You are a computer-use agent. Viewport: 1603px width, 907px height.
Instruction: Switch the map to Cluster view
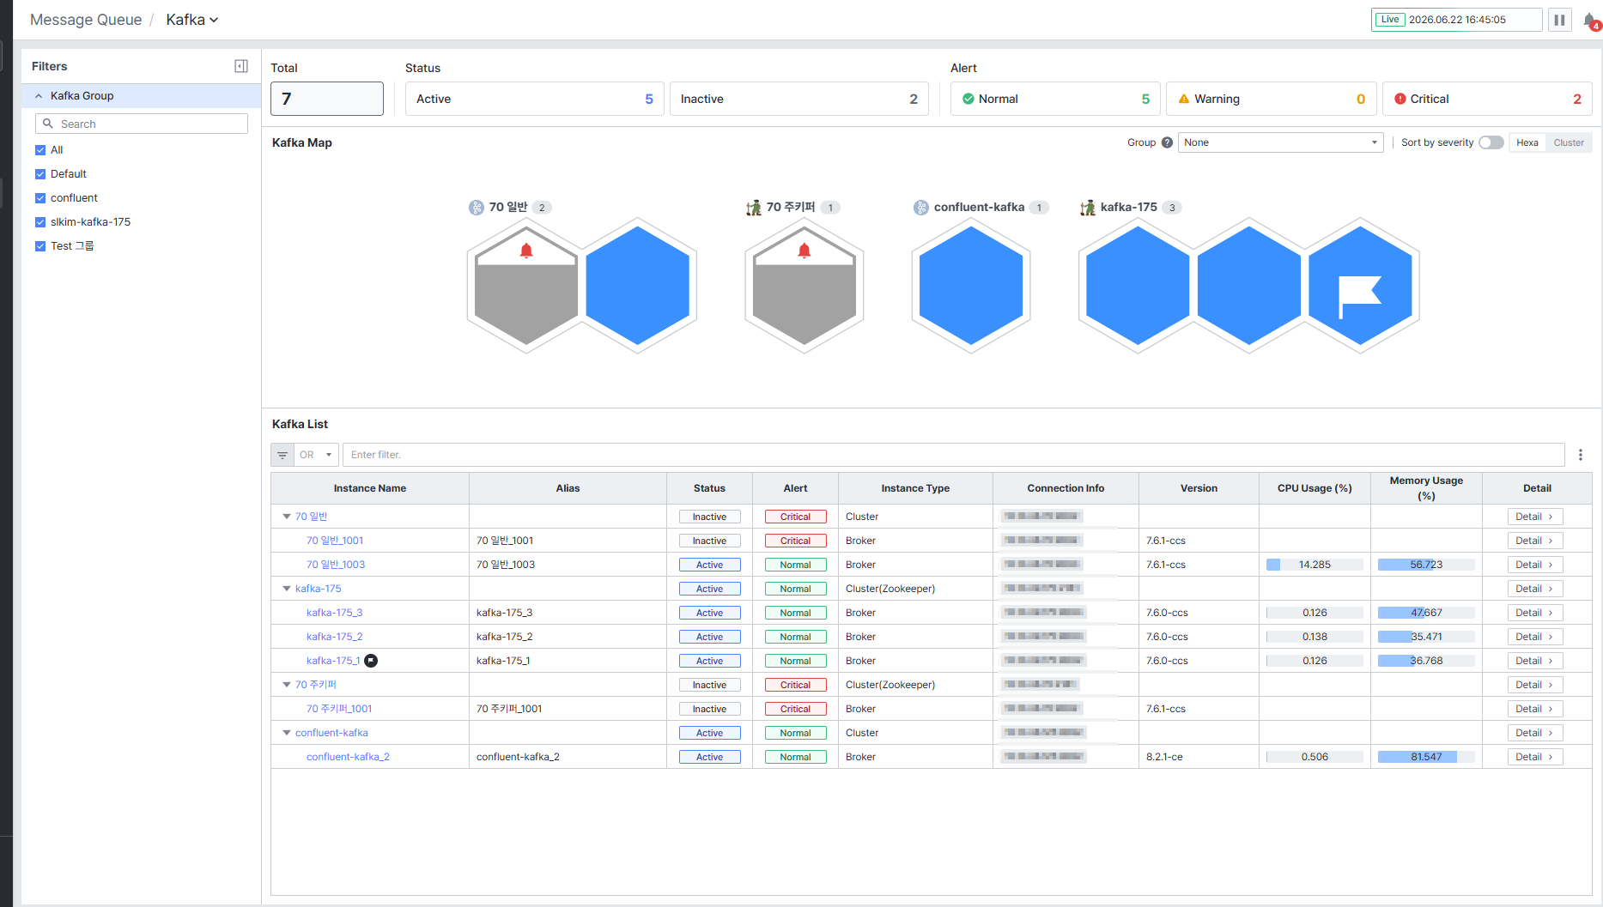pos(1568,142)
